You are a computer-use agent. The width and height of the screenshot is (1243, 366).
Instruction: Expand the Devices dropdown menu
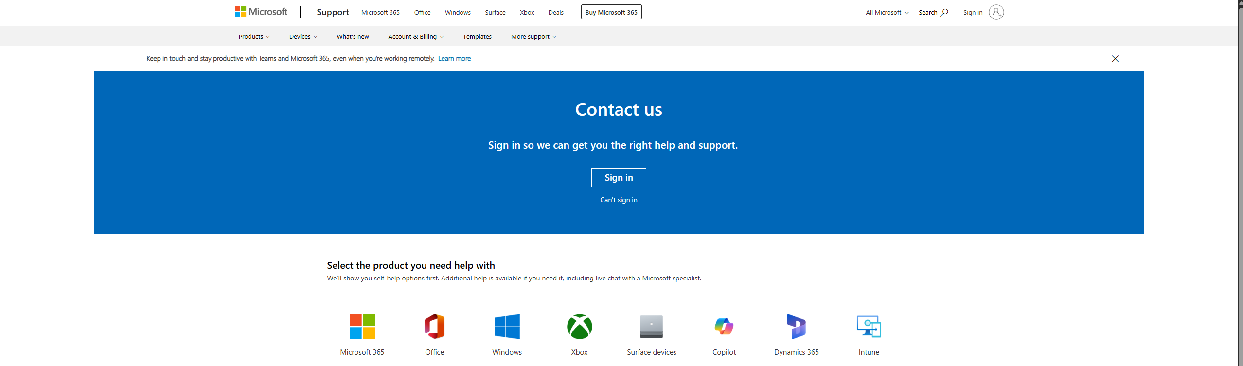(x=303, y=36)
